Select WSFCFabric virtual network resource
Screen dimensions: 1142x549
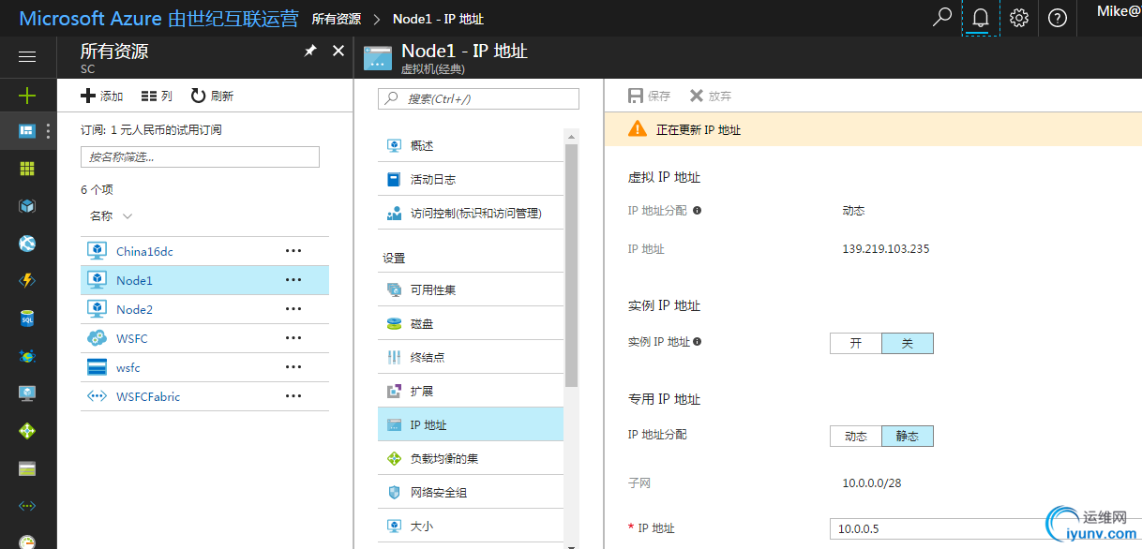(x=204, y=396)
